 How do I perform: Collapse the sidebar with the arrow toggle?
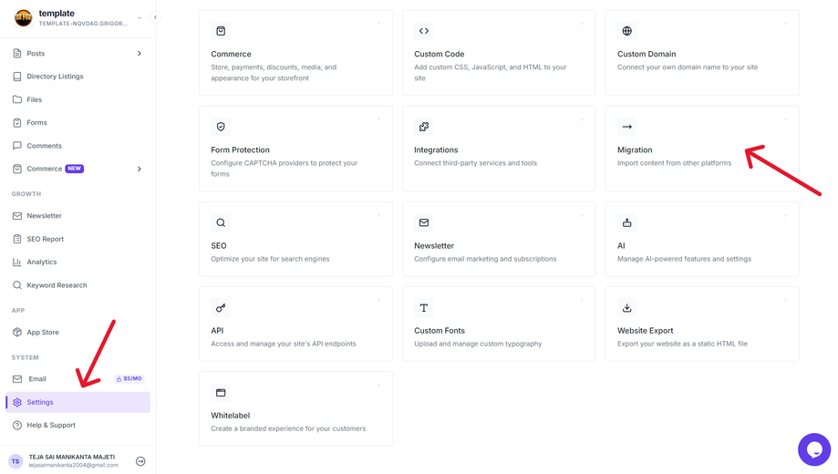tap(155, 17)
